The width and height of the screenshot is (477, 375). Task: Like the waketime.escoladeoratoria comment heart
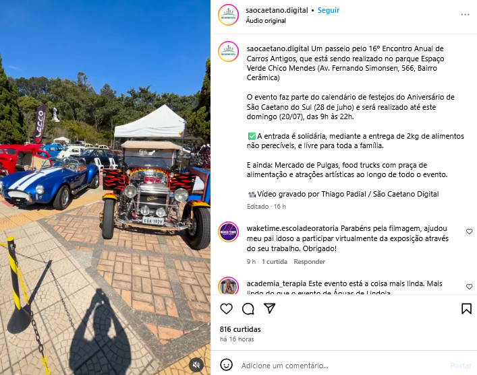click(x=470, y=232)
